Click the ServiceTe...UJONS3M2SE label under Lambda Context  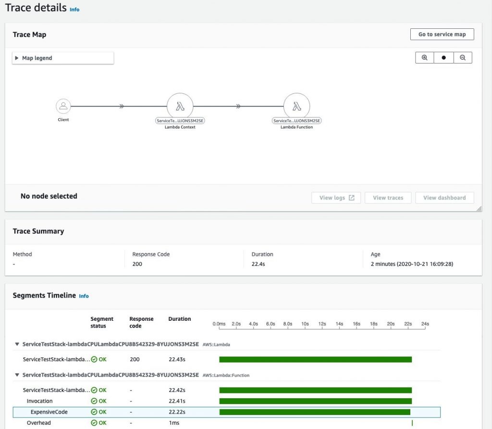[x=180, y=121]
